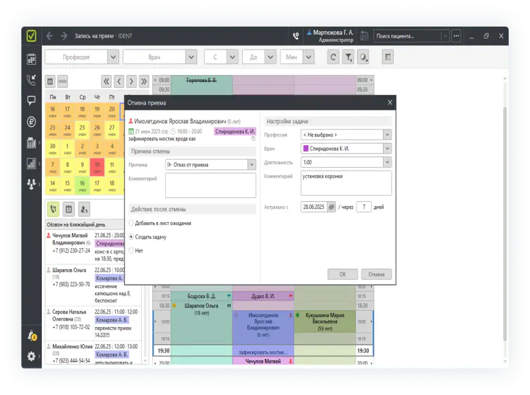Expand the 'Причина' reason dropdown
530x395 pixels.
click(251, 165)
